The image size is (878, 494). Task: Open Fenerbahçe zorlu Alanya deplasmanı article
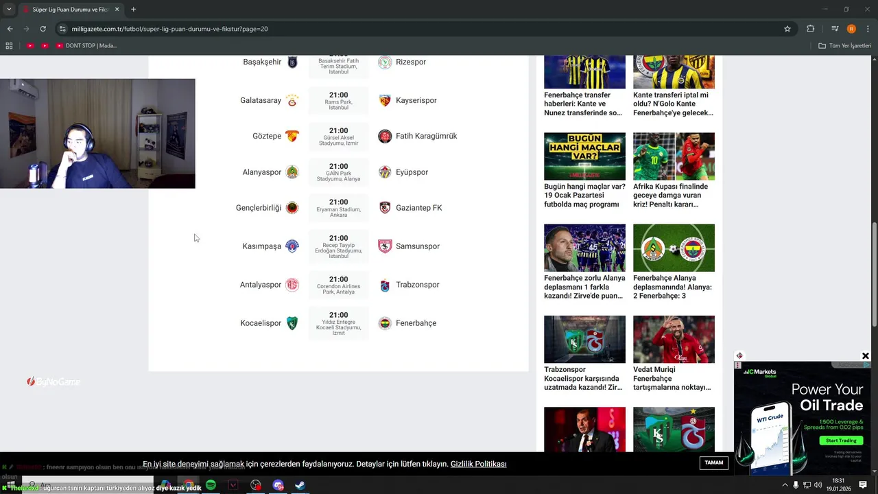coord(584,287)
